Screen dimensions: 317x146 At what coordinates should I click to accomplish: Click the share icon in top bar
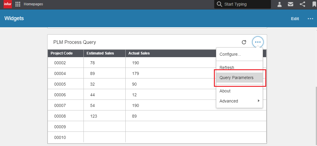click(x=302, y=4)
